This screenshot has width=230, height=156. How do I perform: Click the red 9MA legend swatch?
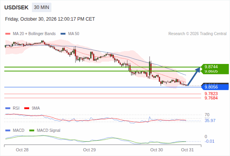(27, 108)
